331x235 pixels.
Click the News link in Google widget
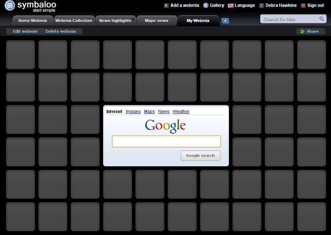click(164, 111)
